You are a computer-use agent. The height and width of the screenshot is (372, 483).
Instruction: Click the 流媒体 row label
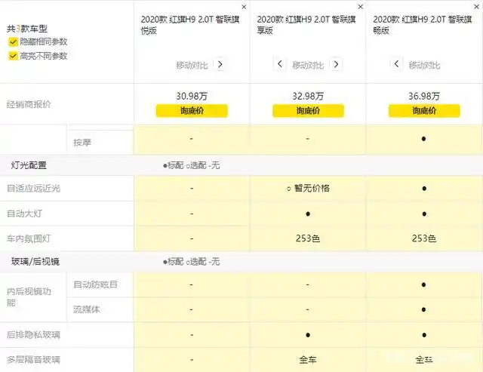tap(86, 309)
